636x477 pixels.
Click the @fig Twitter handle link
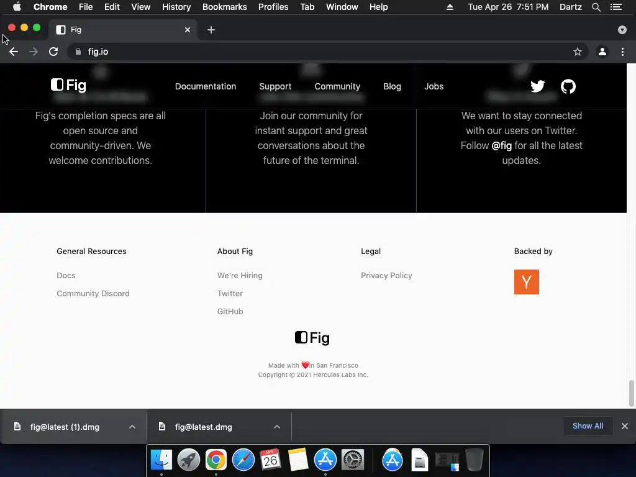(x=501, y=145)
